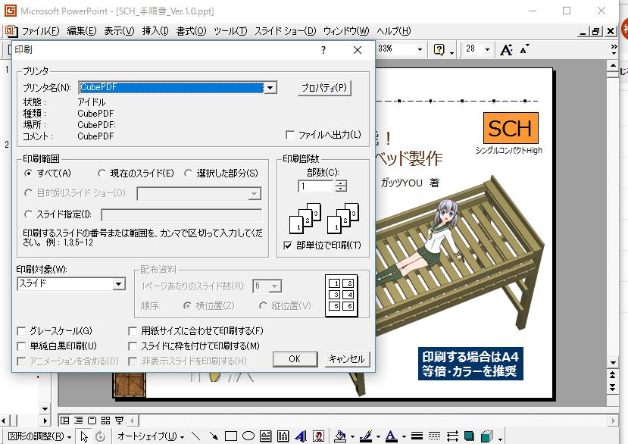This screenshot has height=444, width=628.
Task: Choose the Select Objects pointer tool
Action: 84,436
